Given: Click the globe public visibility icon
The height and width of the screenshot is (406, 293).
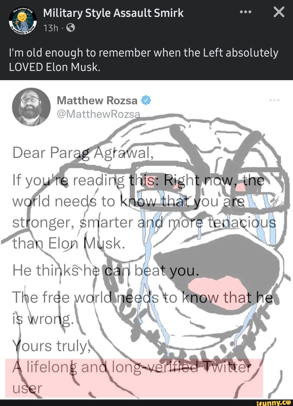Looking at the screenshot, I should click(70, 28).
